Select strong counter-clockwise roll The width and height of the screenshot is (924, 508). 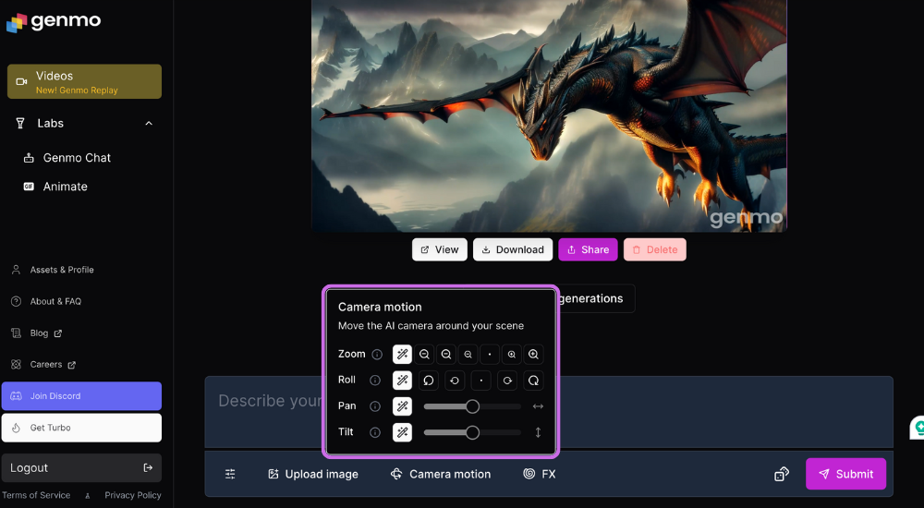coord(429,381)
